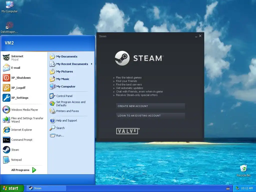Click the Steam taskbar button
Screen dimensions: 256x192
coord(46,188)
